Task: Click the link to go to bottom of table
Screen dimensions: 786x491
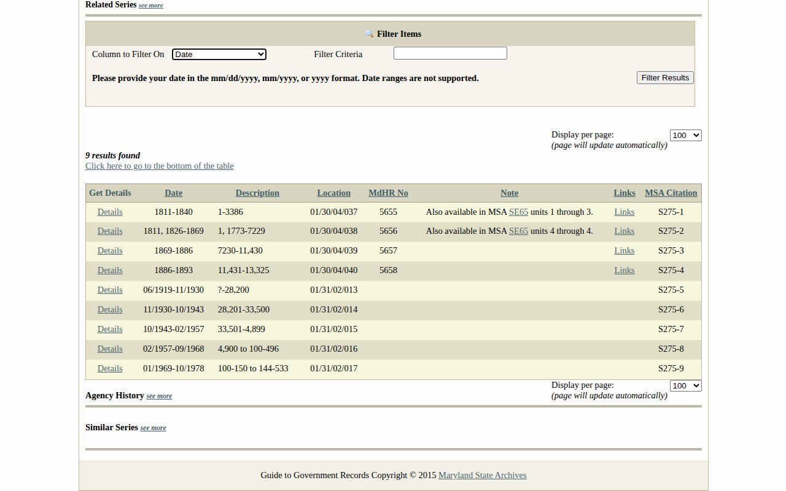Action: coord(160,166)
